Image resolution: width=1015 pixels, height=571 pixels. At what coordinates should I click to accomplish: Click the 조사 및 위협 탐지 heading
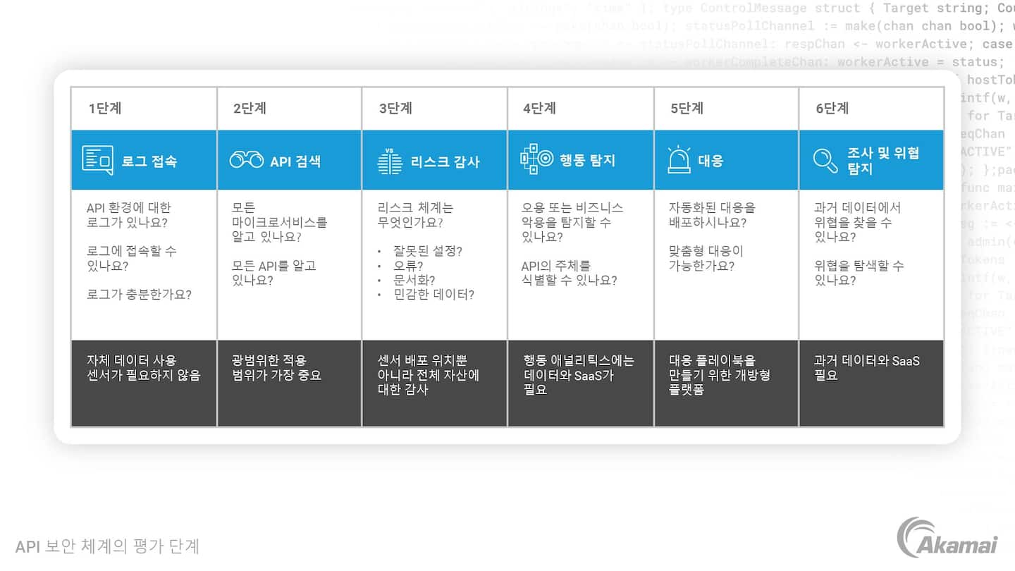pyautogui.click(x=882, y=161)
